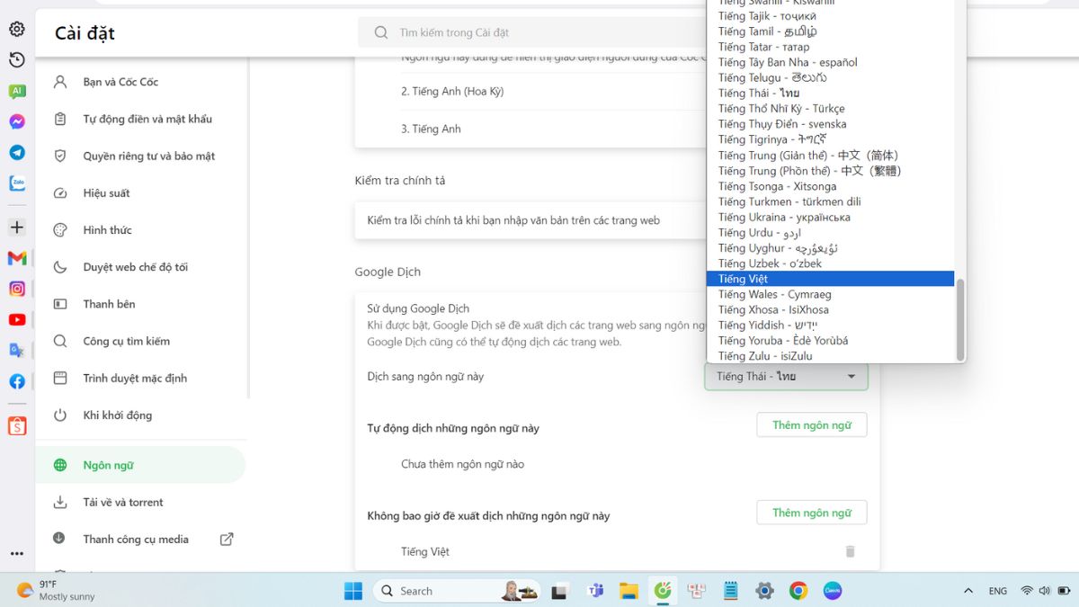Open Task View from taskbar

pyautogui.click(x=560, y=591)
